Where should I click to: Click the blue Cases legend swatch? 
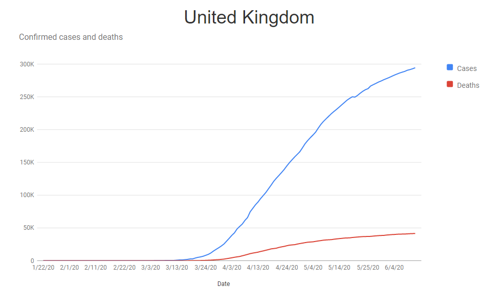(450, 67)
